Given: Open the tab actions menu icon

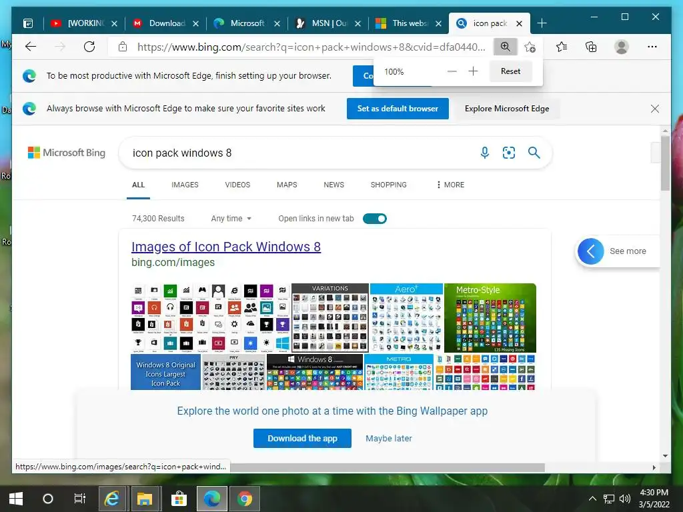Looking at the screenshot, I should pos(28,23).
